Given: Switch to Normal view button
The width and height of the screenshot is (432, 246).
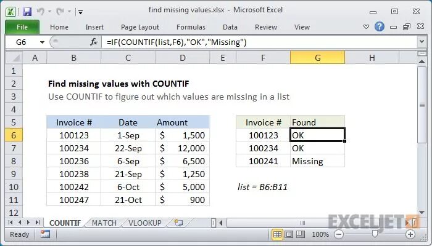Looking at the screenshot, I should click(277, 234).
